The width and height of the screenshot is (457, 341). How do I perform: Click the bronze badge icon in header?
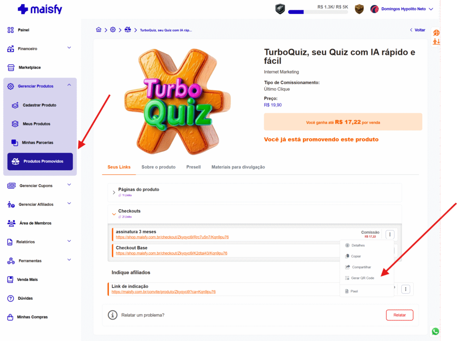tap(359, 9)
